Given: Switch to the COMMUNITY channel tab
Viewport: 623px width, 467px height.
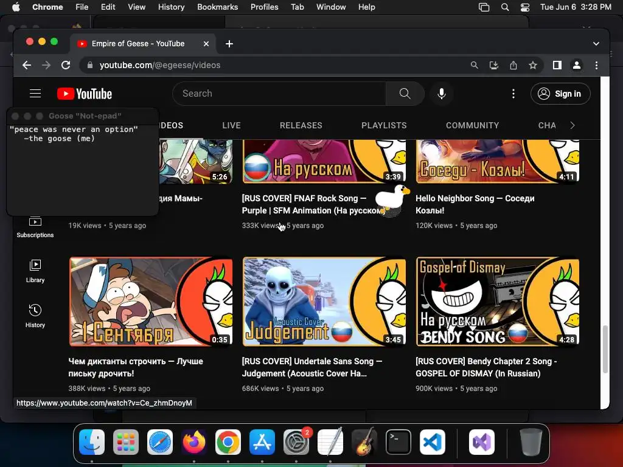Looking at the screenshot, I should click(x=472, y=125).
